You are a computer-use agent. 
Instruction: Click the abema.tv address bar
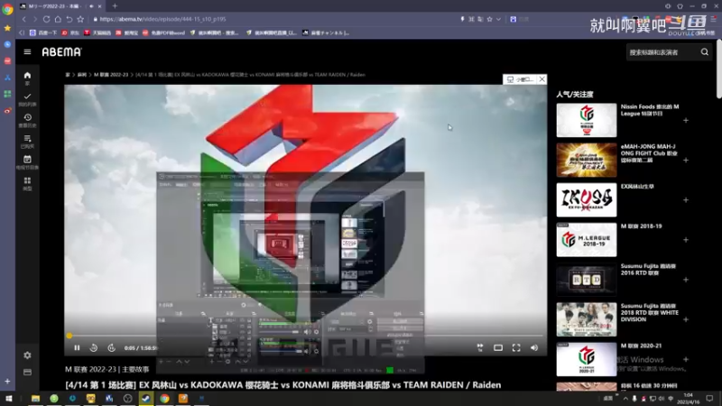pyautogui.click(x=276, y=19)
